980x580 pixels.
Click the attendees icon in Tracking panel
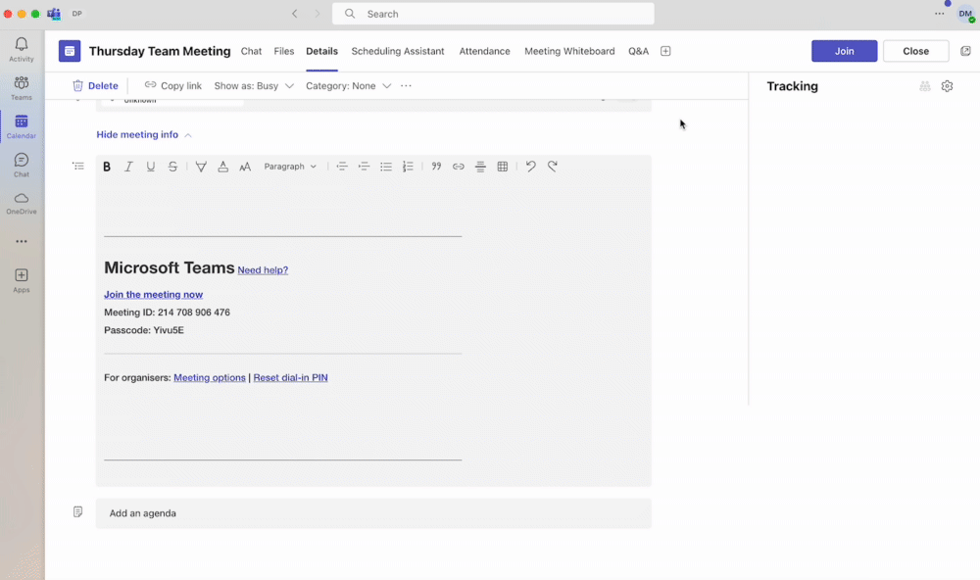[925, 86]
